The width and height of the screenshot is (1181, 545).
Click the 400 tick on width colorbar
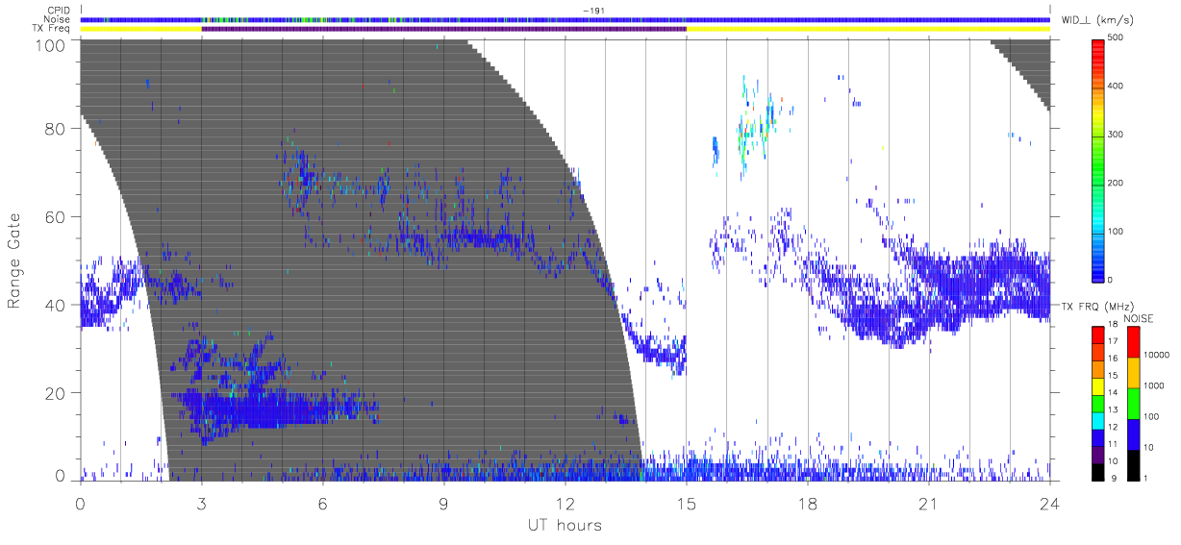coord(1116,87)
